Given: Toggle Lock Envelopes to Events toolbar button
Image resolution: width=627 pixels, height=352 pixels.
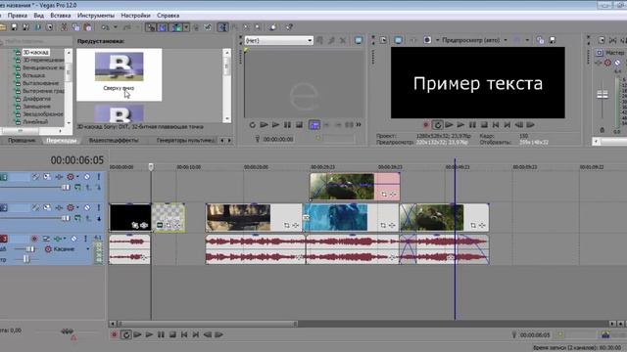Looking at the screenshot, I should click(196, 27).
